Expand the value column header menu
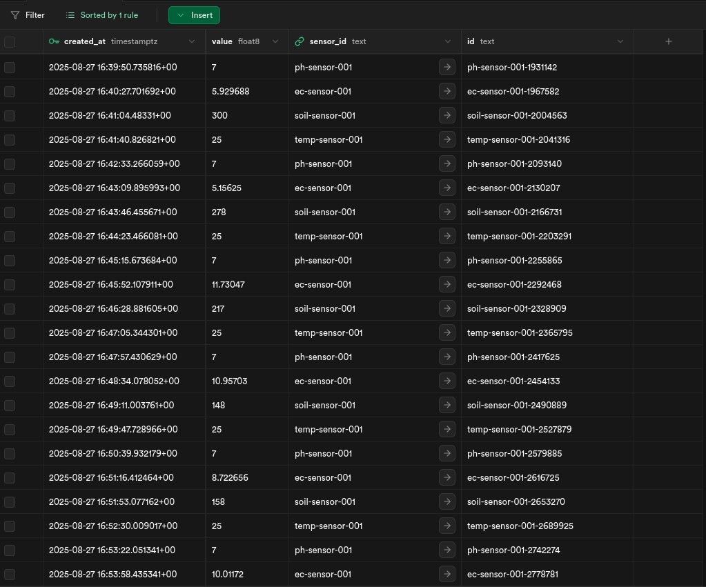This screenshot has width=706, height=587. coord(275,41)
